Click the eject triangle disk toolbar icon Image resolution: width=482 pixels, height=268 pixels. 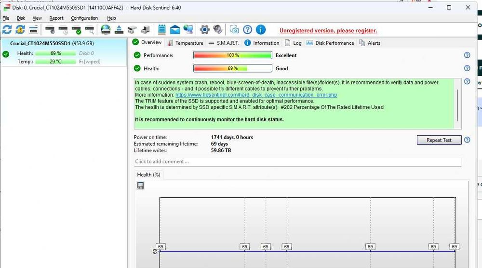pos(119,30)
